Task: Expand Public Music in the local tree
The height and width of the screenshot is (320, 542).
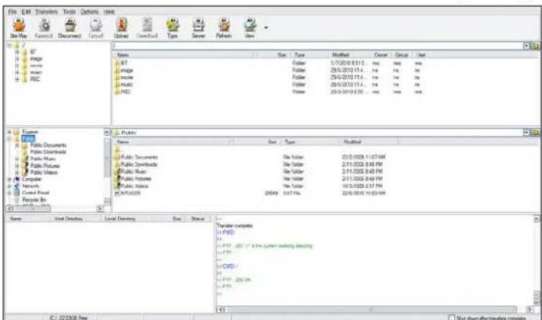Action: [17, 159]
